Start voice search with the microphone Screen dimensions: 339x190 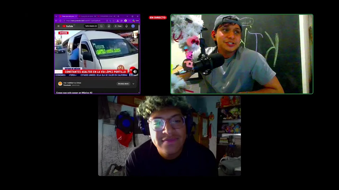coord(109,26)
